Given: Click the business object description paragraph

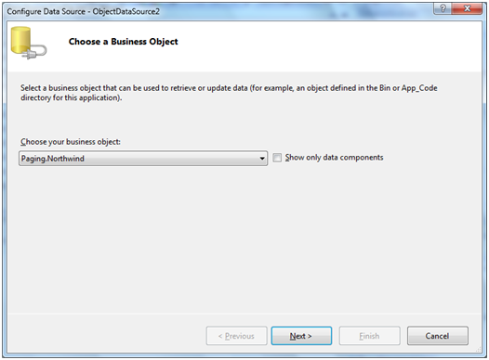Looking at the screenshot, I should [x=229, y=93].
